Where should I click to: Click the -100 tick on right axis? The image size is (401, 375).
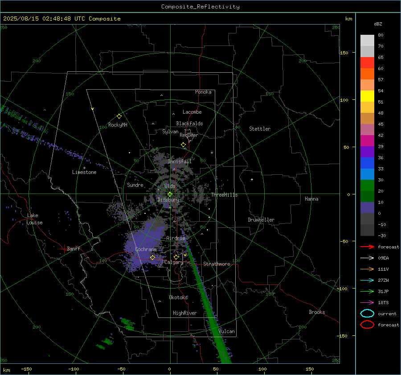[x=342, y=288]
